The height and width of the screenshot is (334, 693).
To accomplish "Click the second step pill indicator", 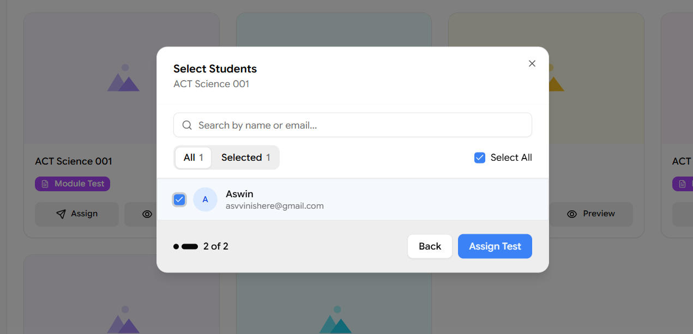I will point(190,247).
